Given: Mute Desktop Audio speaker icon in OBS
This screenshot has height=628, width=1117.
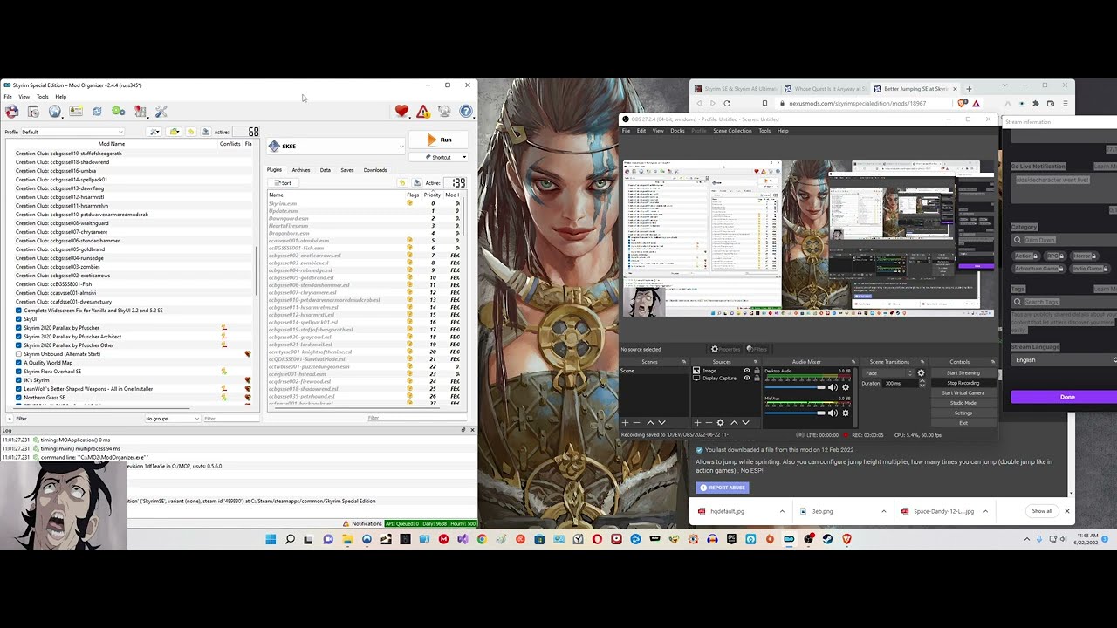Looking at the screenshot, I should pyautogui.click(x=833, y=387).
